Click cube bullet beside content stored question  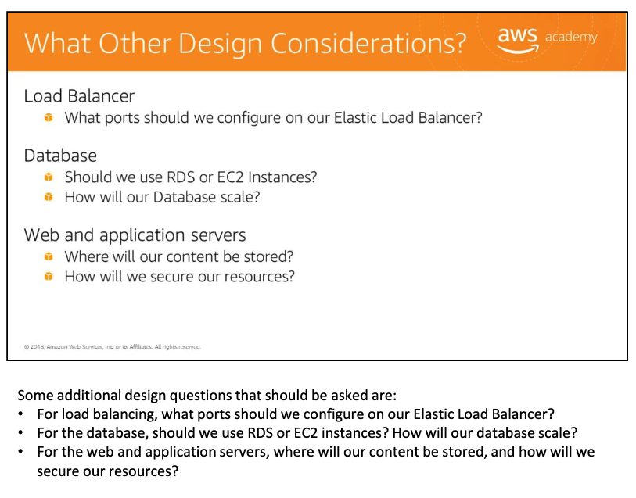49,256
